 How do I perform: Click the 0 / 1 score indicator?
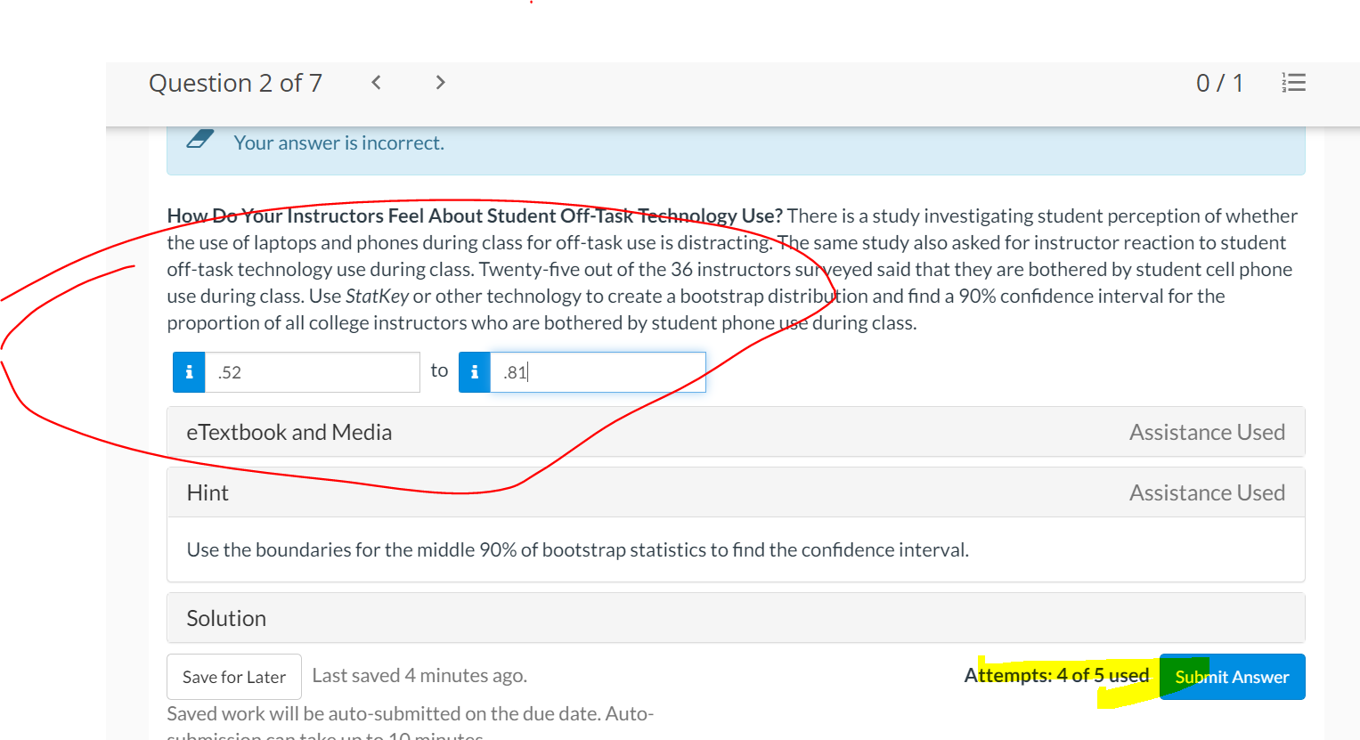(1218, 82)
